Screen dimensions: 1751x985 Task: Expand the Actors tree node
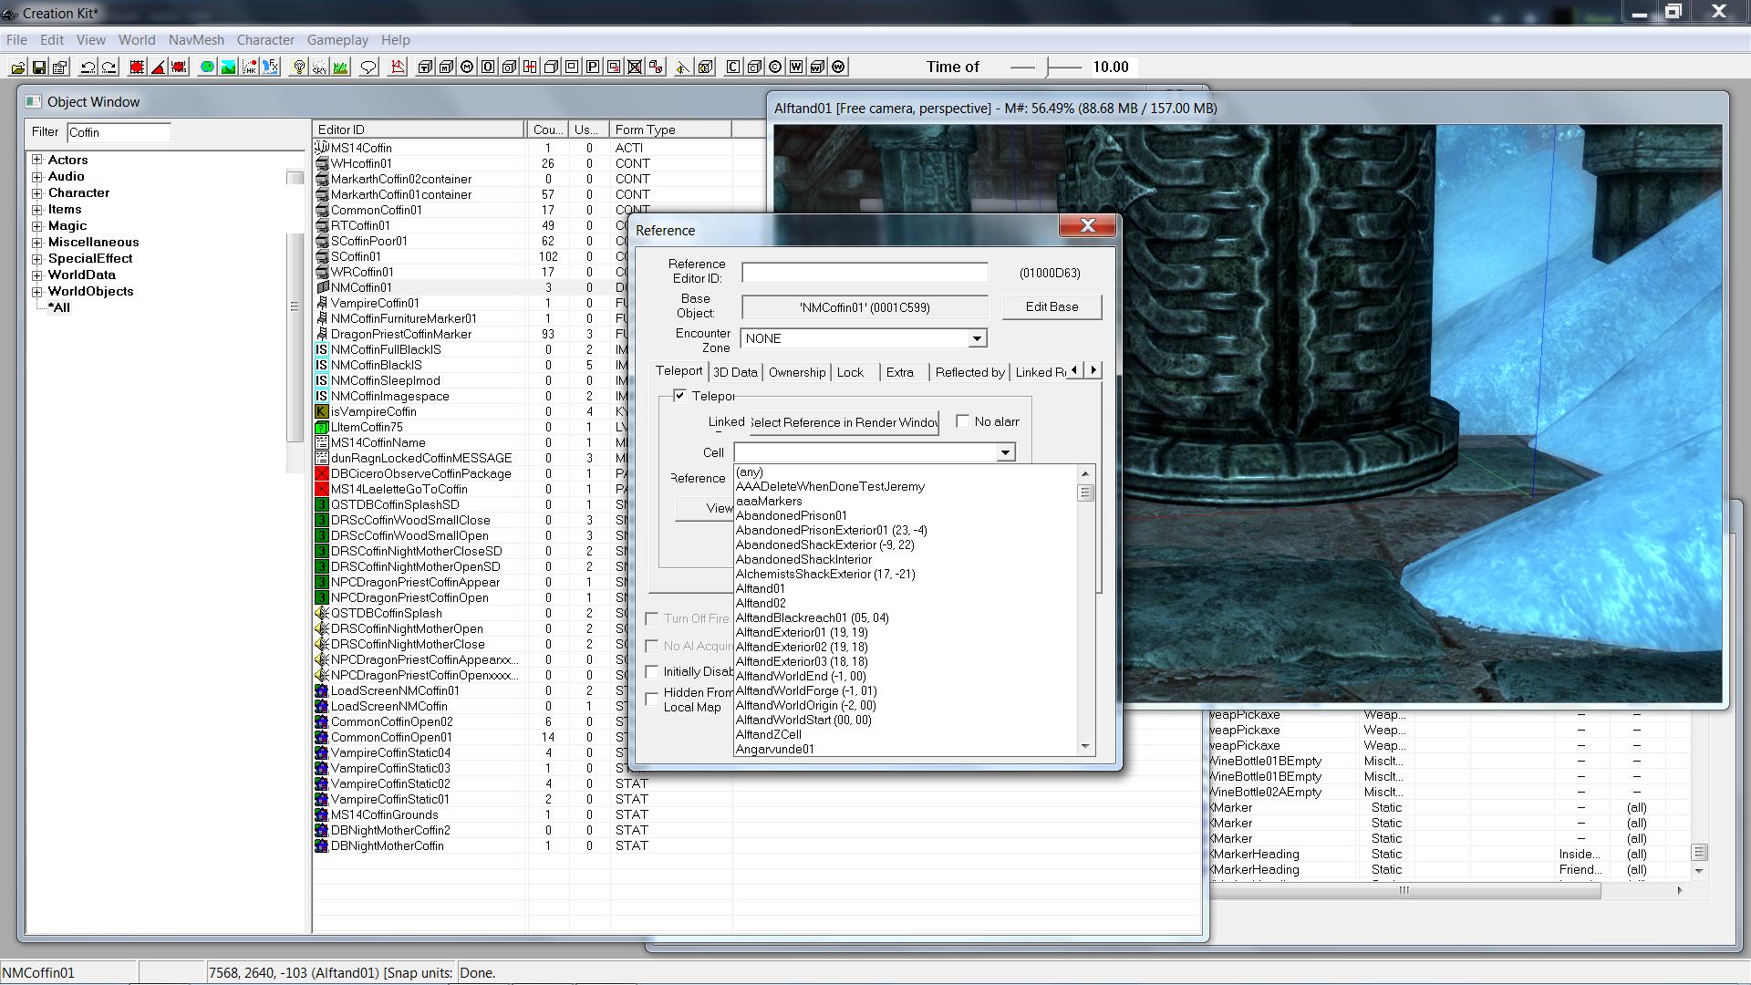tap(37, 160)
